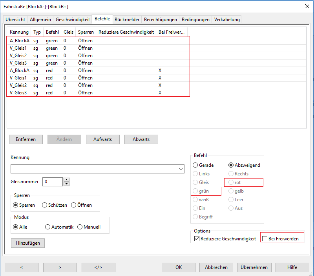Select the V_Gleis2 green row
This screenshot has width=314, height=276.
(x=19, y=56)
